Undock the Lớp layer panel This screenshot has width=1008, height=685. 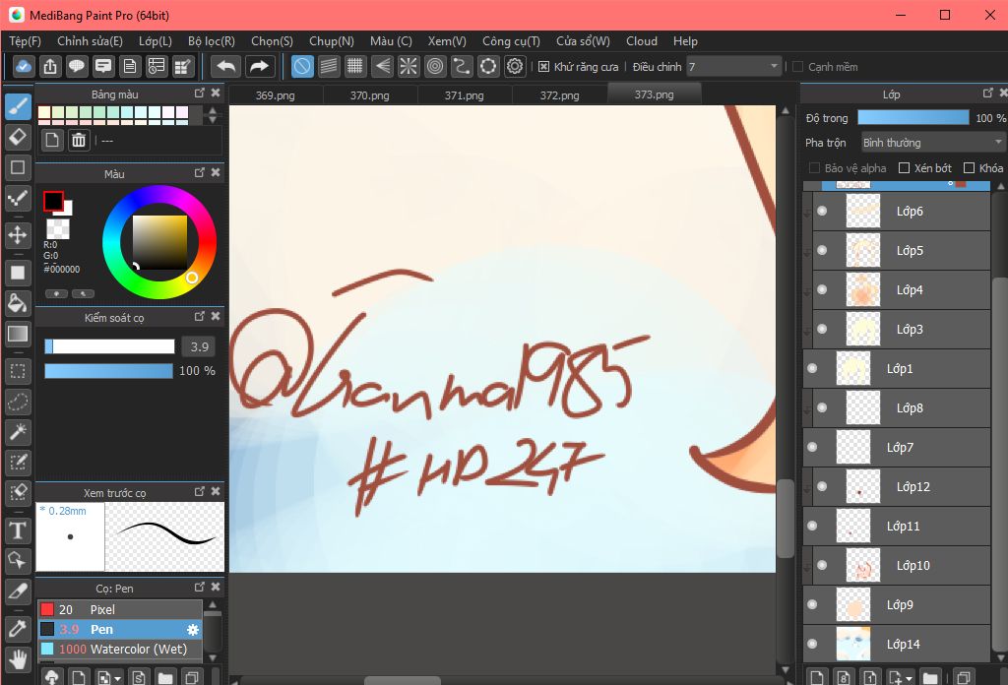[x=987, y=93]
